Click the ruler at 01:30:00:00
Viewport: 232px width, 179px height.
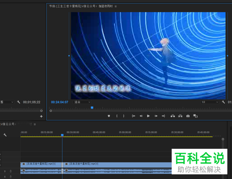[177, 133]
